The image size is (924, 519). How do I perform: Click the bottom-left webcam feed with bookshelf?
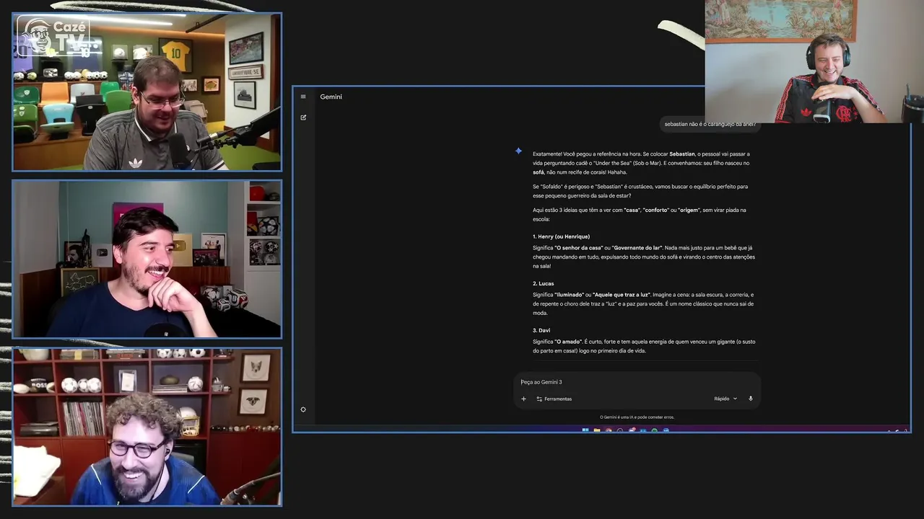pos(147,427)
